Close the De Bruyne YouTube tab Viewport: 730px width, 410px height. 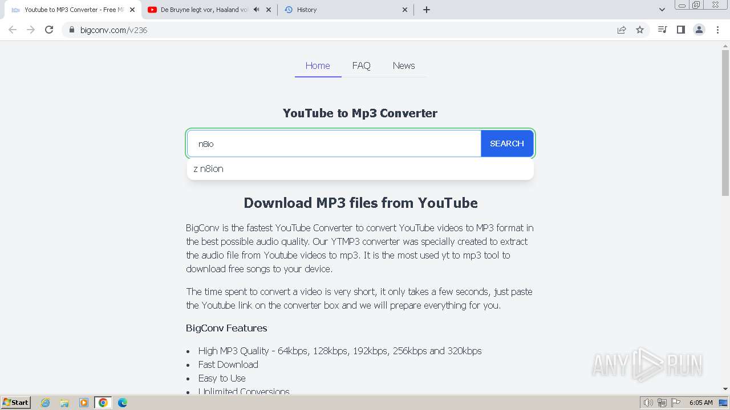coord(269,10)
